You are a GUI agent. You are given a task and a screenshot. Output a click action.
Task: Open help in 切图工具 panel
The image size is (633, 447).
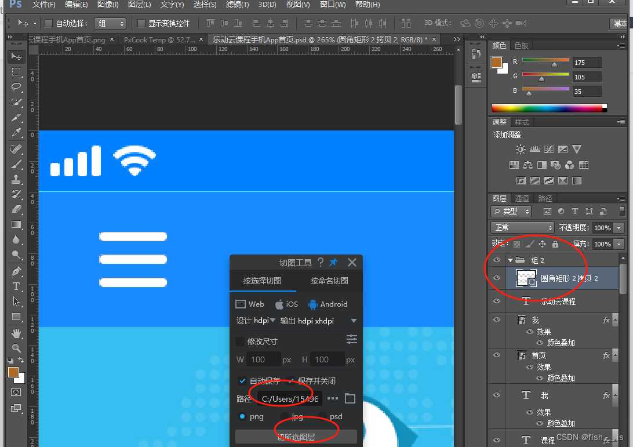click(x=321, y=263)
